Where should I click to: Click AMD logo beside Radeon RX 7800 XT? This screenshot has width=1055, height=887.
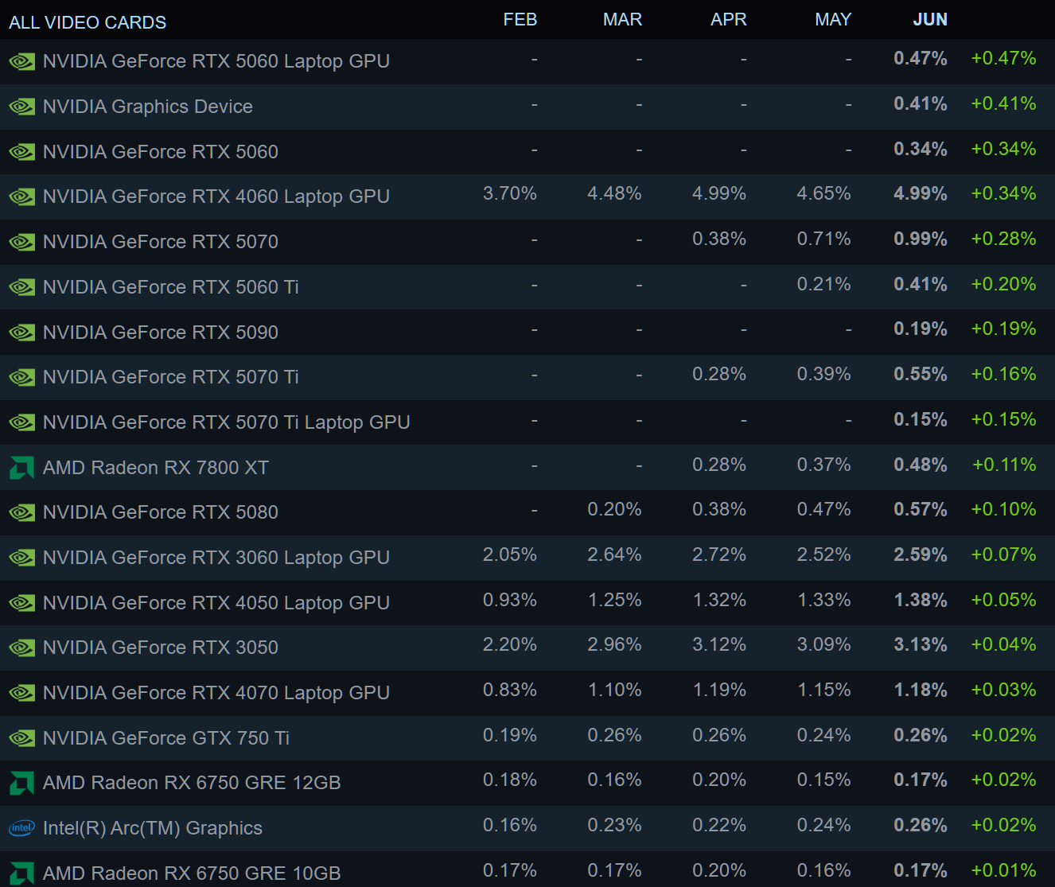21,468
